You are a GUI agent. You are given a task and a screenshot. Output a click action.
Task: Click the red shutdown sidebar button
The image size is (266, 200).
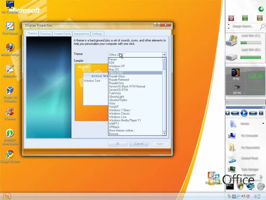coord(231,18)
